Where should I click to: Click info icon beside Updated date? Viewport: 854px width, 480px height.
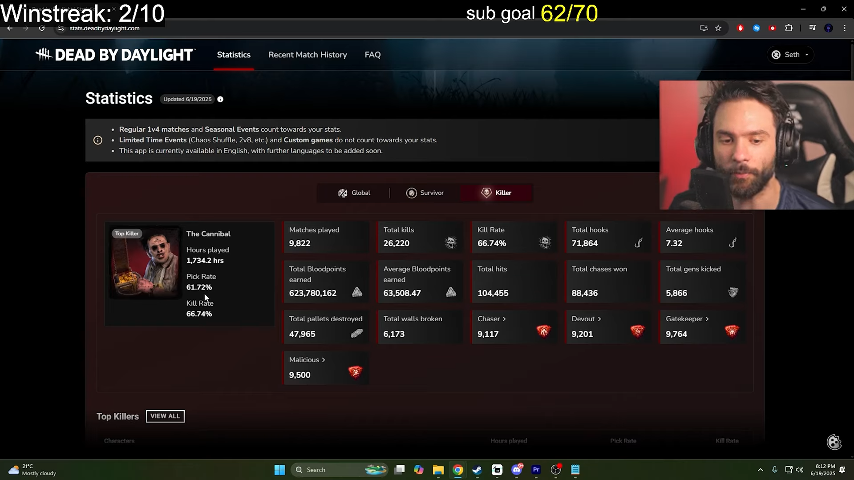tap(220, 99)
